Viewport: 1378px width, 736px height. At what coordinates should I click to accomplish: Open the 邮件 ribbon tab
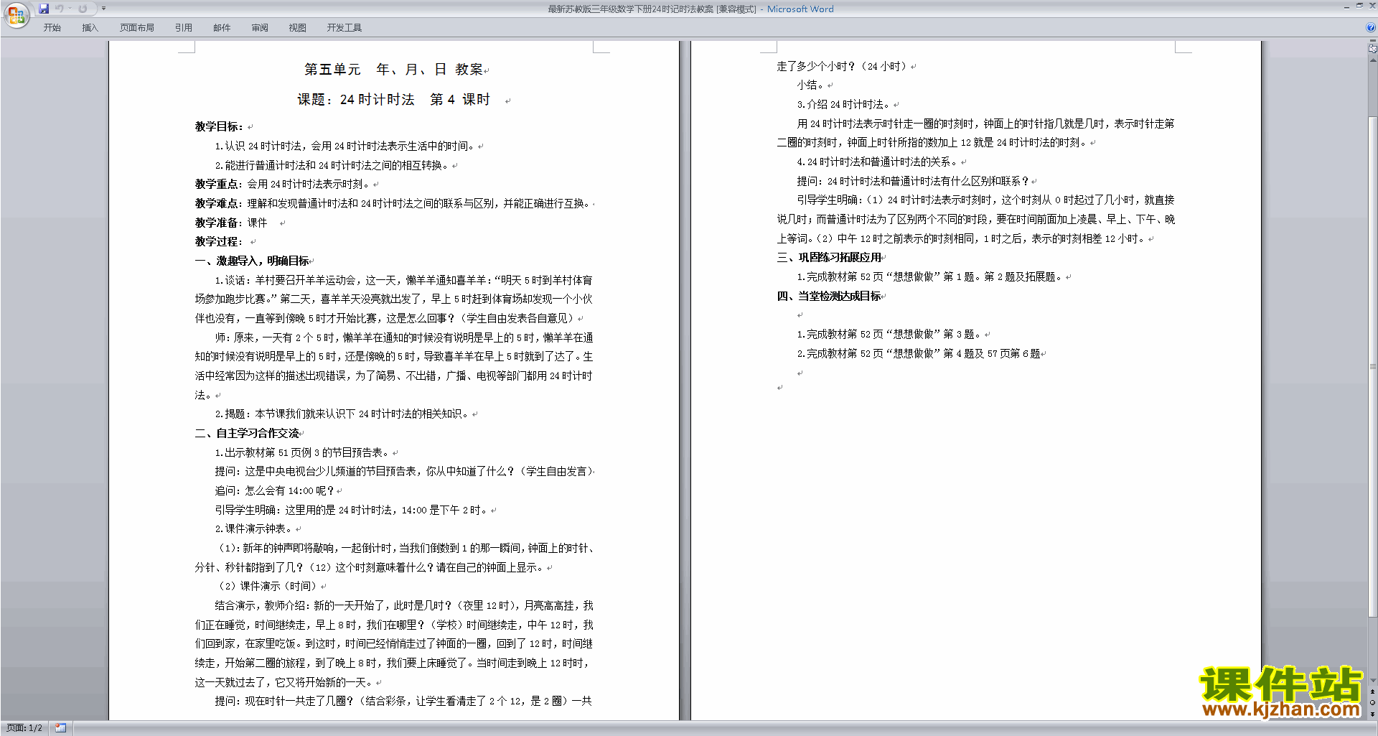click(x=222, y=28)
